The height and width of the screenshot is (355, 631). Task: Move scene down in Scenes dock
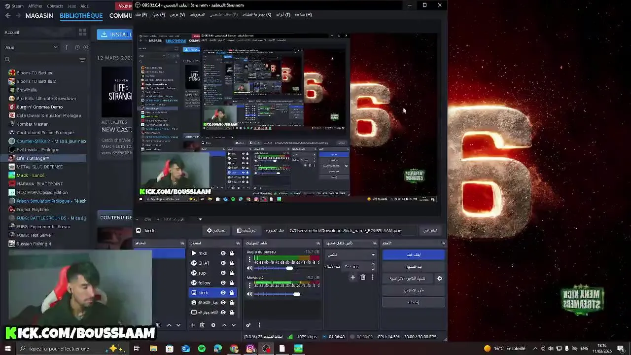[x=178, y=325]
